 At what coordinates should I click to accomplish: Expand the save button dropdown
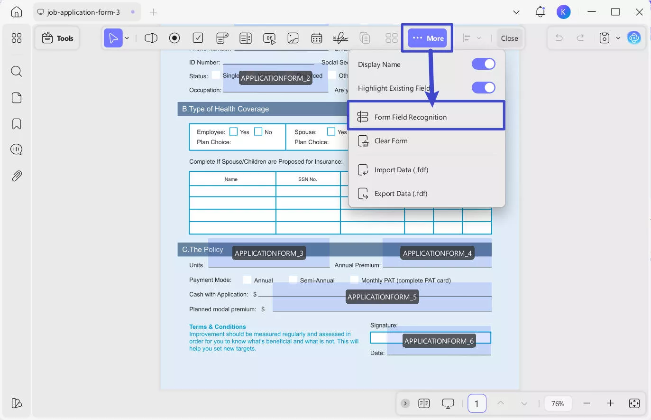[x=618, y=37]
